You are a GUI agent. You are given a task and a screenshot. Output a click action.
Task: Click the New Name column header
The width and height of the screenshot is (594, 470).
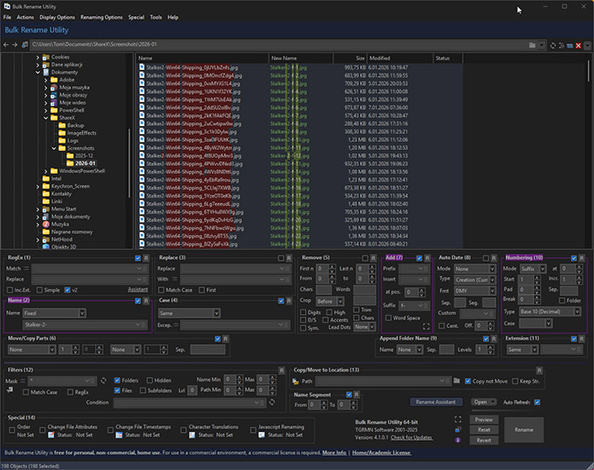tap(285, 58)
